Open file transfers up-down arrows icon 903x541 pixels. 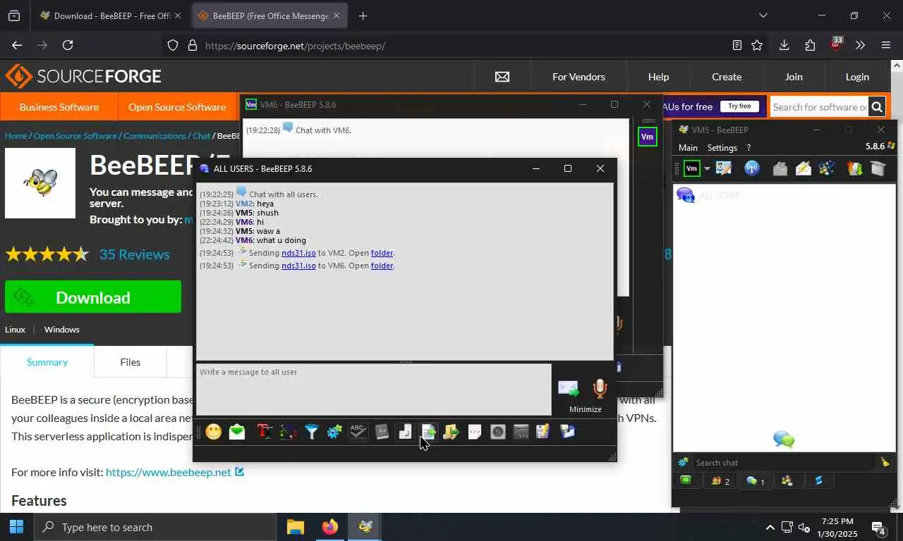854,168
